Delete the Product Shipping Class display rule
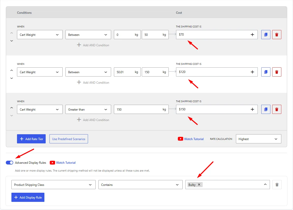 (277, 185)
